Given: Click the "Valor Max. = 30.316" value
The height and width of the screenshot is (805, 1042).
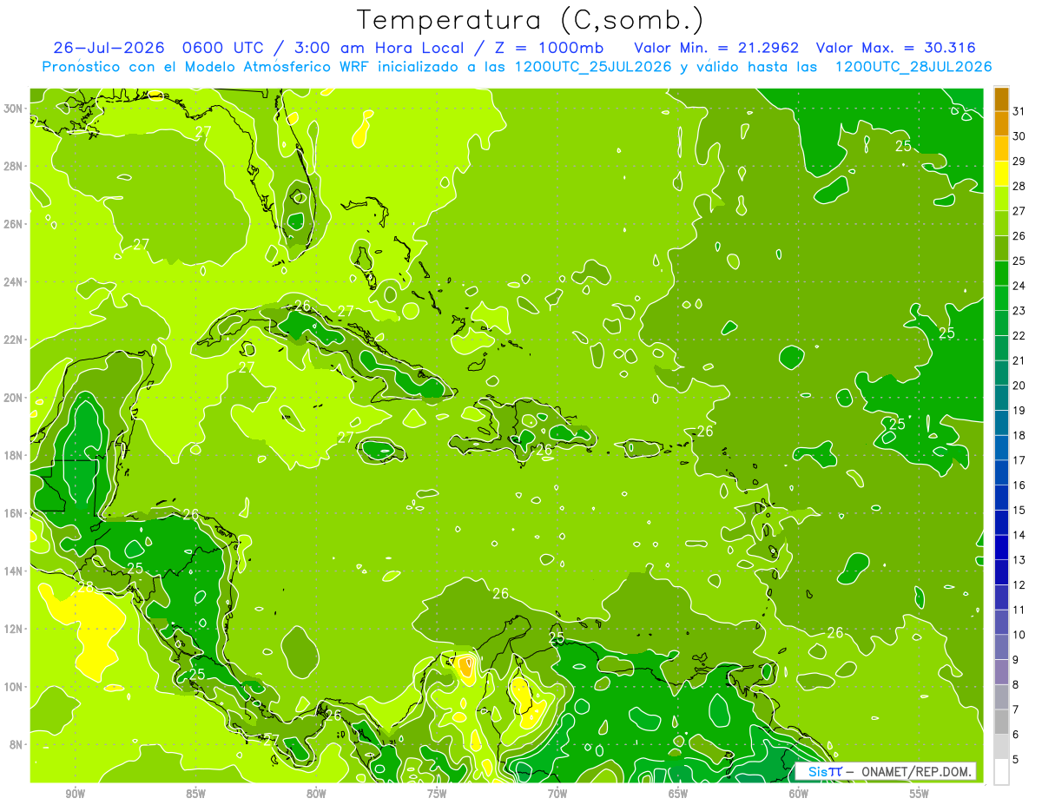Looking at the screenshot, I should (896, 48).
